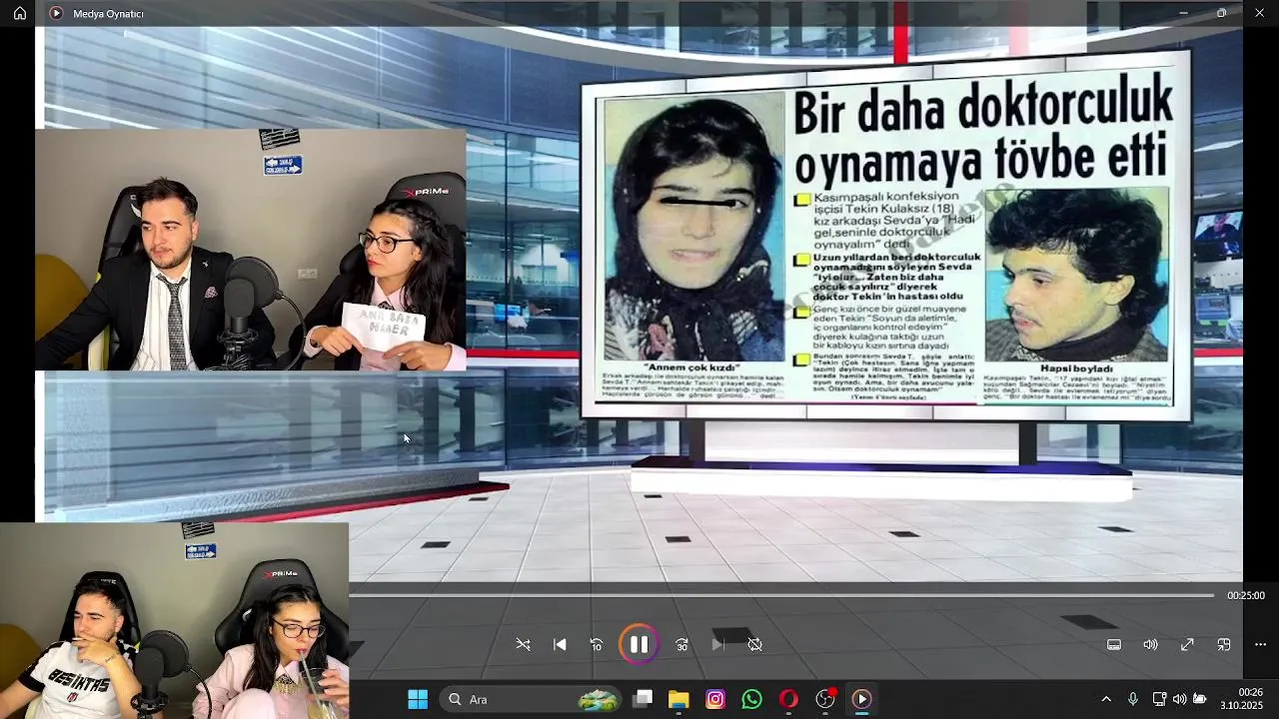Restore down the Media Player window
This screenshot has height=719, width=1279.
click(1221, 13)
